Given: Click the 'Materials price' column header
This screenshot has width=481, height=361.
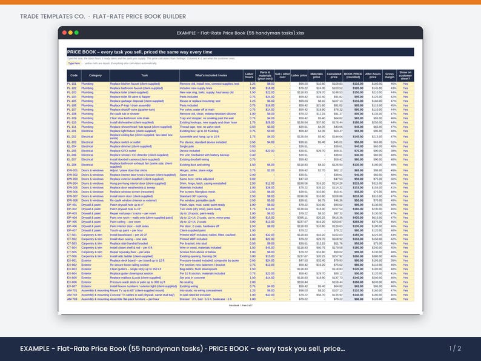Looking at the screenshot, I should tap(317, 76).
